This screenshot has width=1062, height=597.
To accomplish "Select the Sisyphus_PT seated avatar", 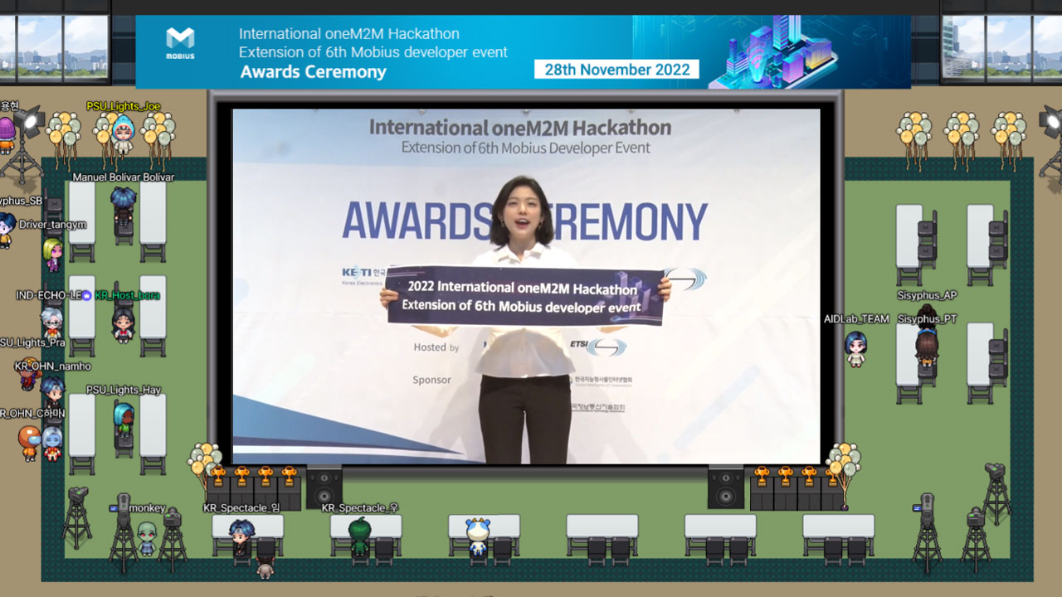I will click(927, 347).
